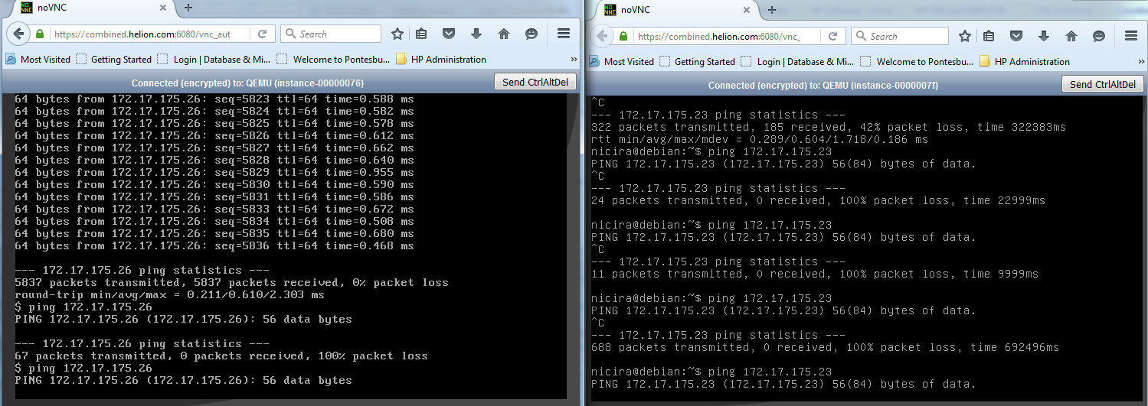Send CtrlAltDel to instance-00000076

[x=535, y=82]
